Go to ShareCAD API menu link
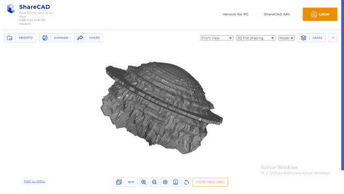Viewport: 344px width, 194px height. 277,14
